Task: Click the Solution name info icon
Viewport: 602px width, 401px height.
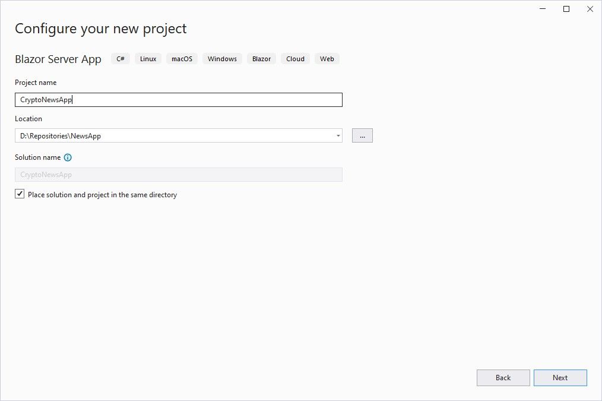Action: (x=68, y=157)
